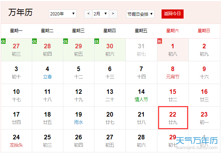The width and height of the screenshot is (221, 153).
Task: Expand the 节假日安排 holiday dropdown
Action: tap(140, 14)
